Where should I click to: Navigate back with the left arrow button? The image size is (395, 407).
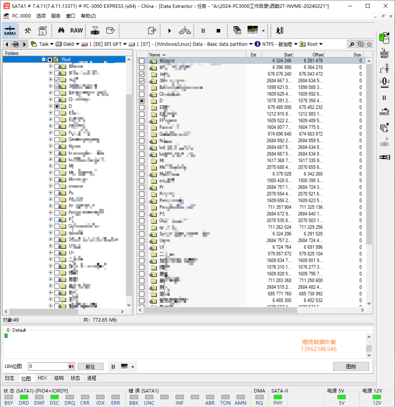(x=7, y=44)
